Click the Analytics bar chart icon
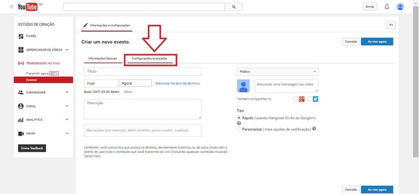Screen dimensions: 419x194 pos(21,120)
